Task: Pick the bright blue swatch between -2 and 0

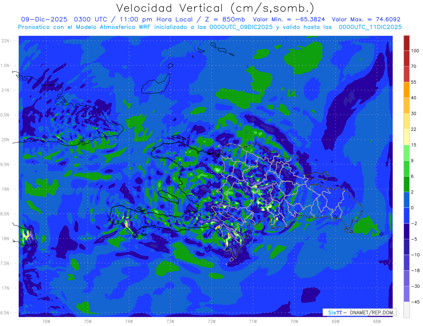Action: (406, 215)
